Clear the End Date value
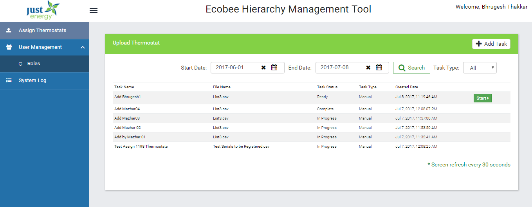This screenshot has height=211, width=532. pos(368,68)
